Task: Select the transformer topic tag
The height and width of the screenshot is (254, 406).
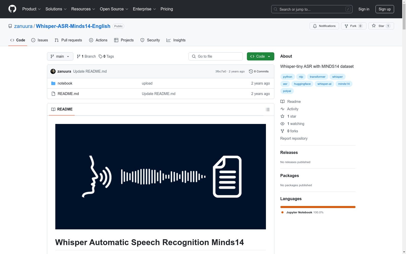Action: point(317,77)
